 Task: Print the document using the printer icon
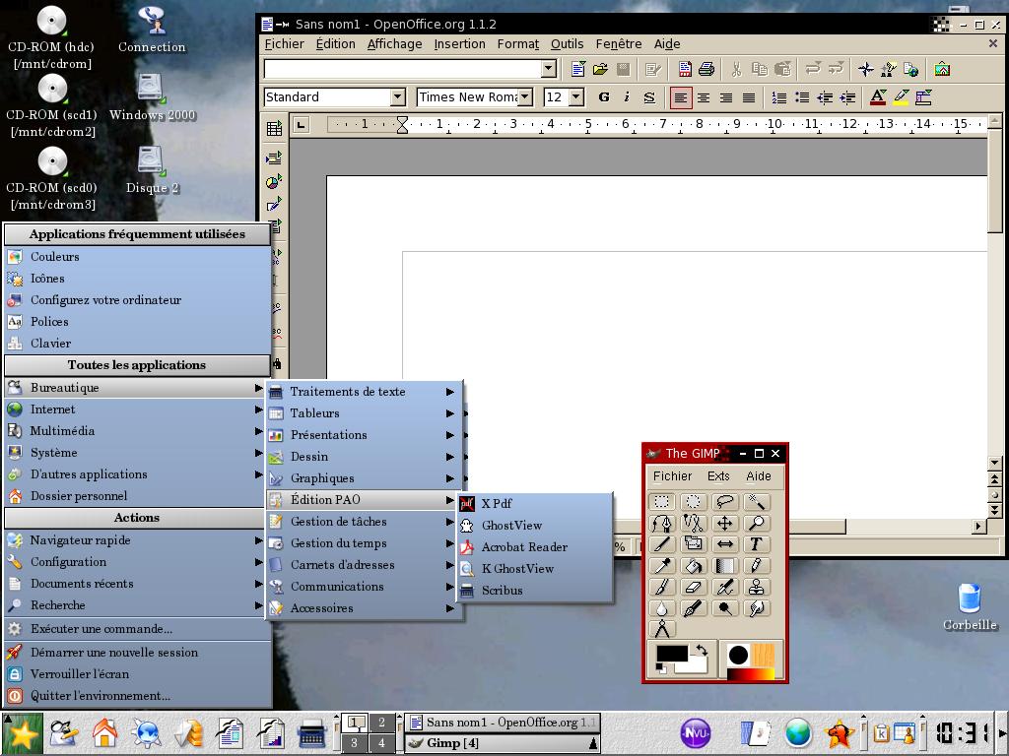(706, 70)
